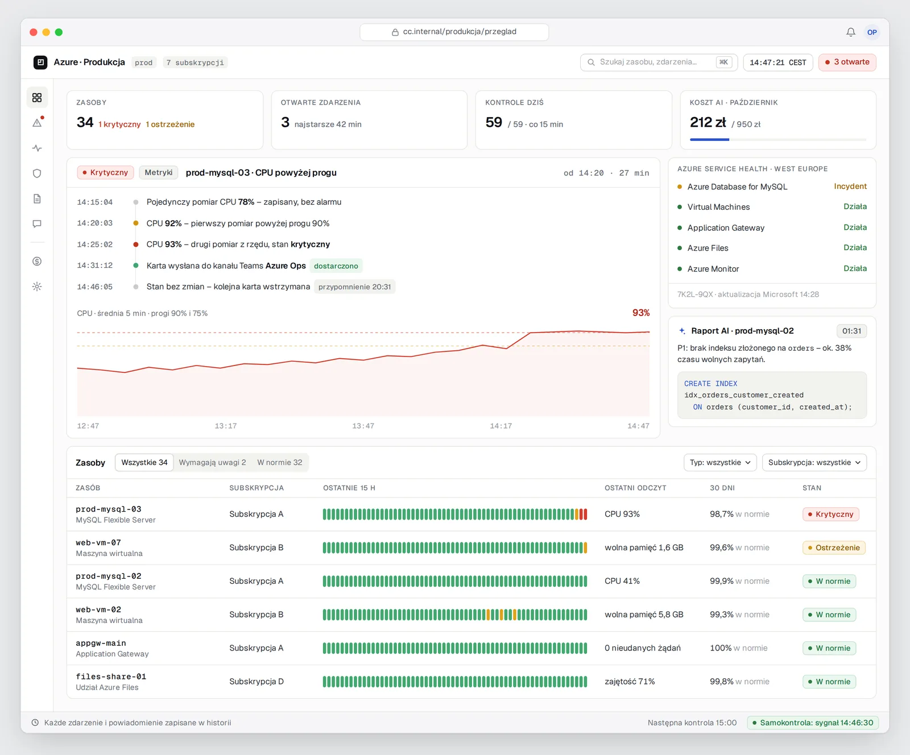The height and width of the screenshot is (755, 910).
Task: Click the Krytyczny badge on incident header
Action: pos(106,173)
